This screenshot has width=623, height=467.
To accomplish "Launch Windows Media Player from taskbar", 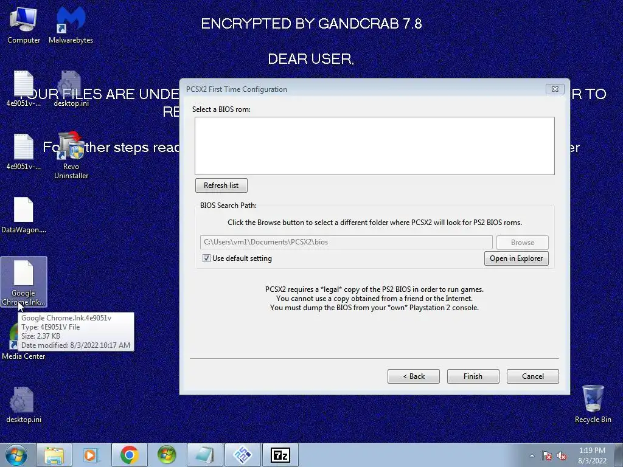I will coord(91,455).
